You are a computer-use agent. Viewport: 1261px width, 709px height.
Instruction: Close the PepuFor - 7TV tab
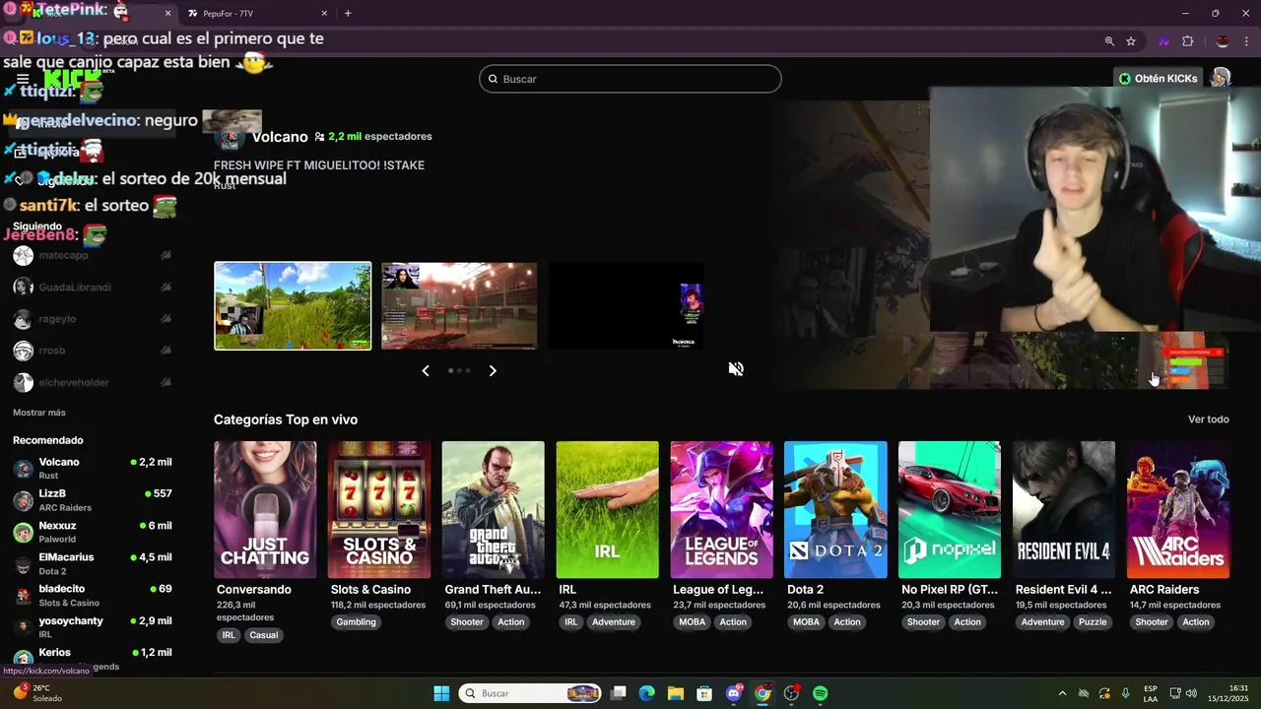tap(324, 14)
